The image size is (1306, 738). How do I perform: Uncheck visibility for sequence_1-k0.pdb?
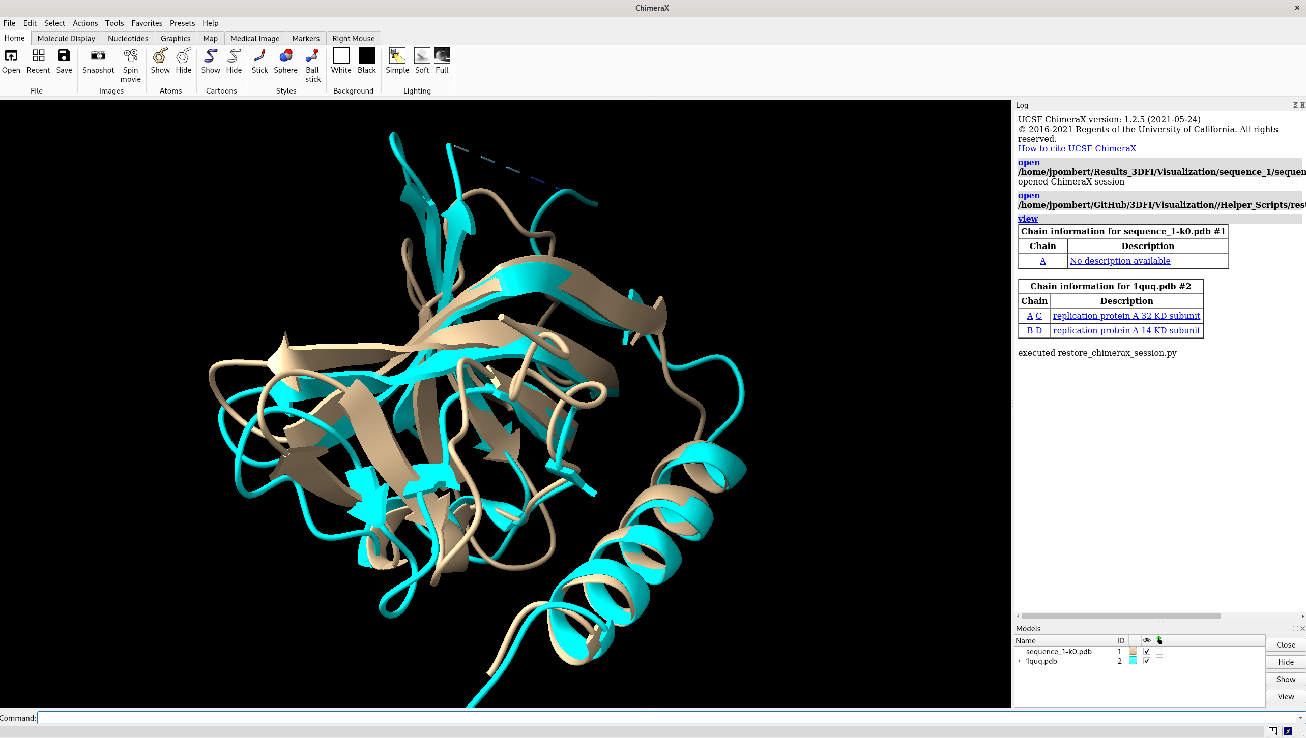(x=1146, y=651)
